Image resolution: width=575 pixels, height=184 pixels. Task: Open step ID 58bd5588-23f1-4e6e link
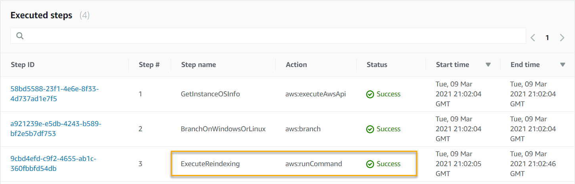tap(54, 94)
